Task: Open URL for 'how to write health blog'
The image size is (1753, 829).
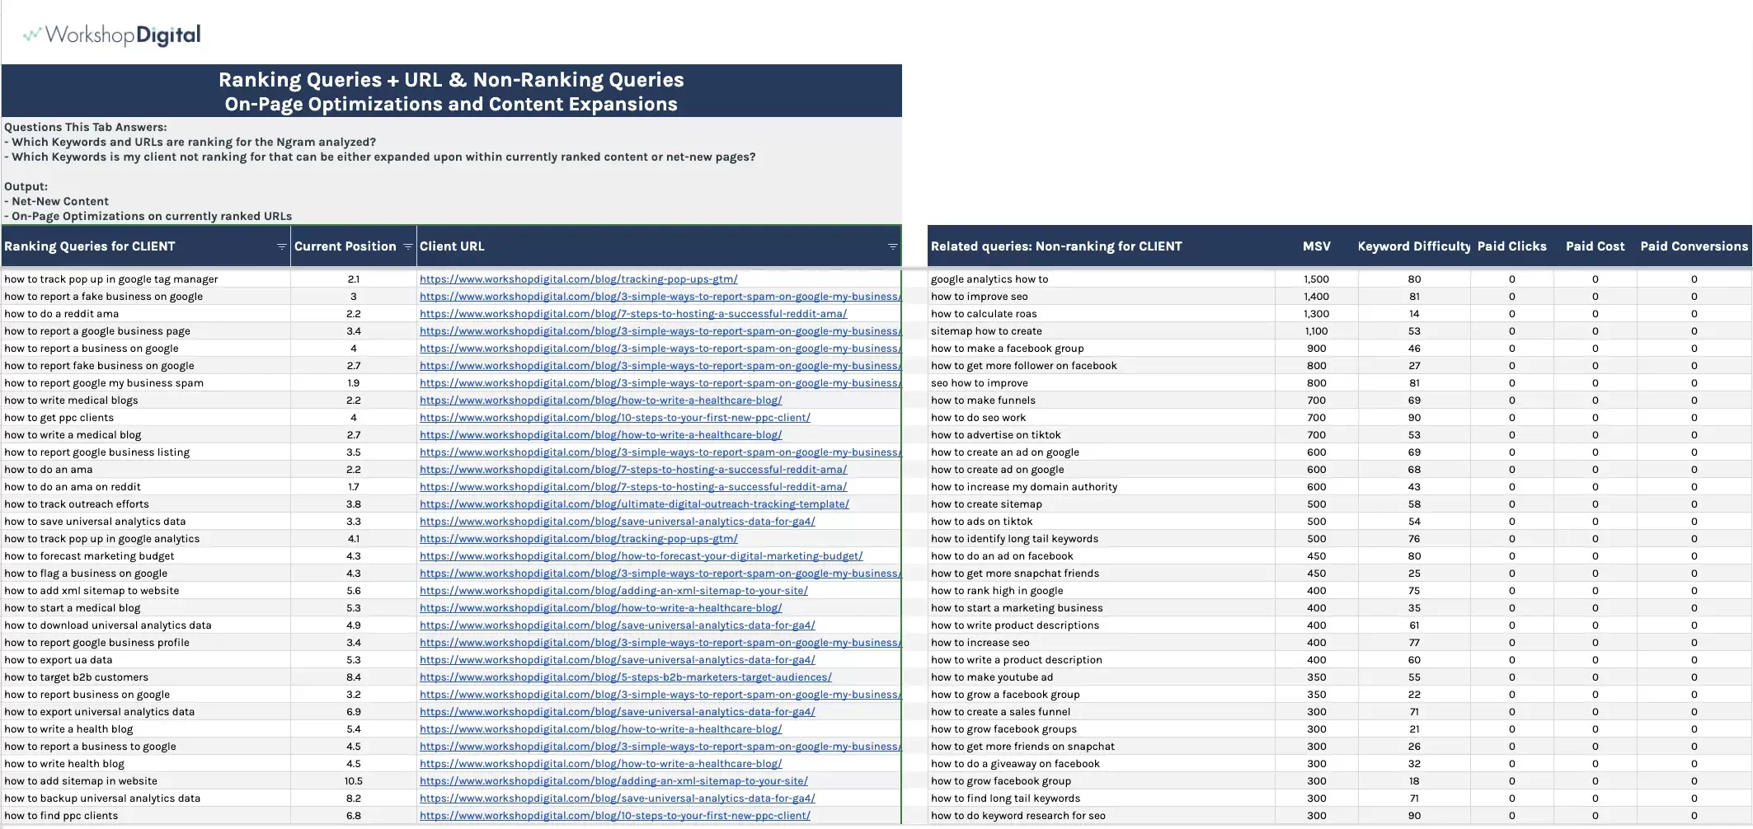Action: [x=600, y=764]
